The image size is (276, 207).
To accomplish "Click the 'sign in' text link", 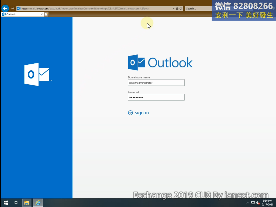I will tap(142, 113).
